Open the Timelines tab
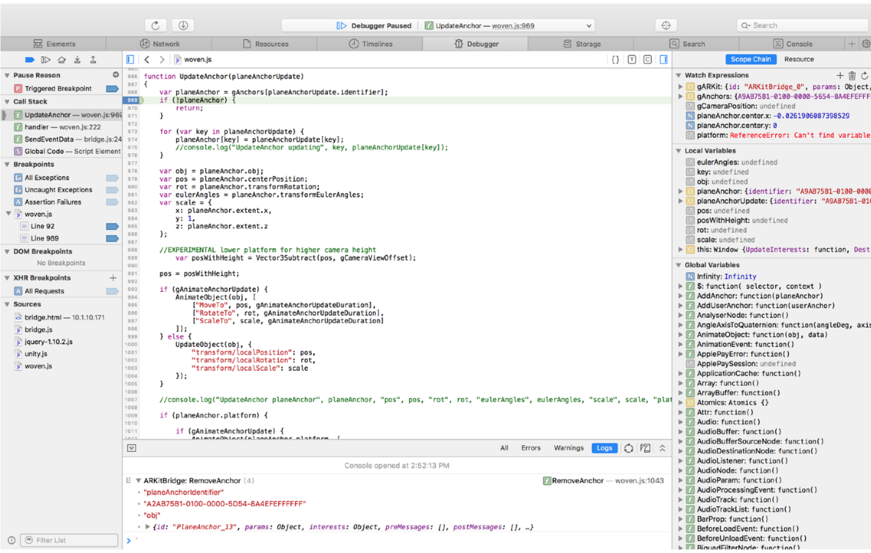The width and height of the screenshot is (871, 553). click(x=371, y=44)
